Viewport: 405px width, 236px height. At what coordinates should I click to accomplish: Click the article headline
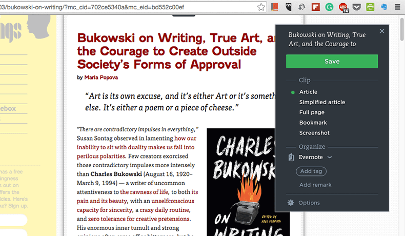coord(176,51)
